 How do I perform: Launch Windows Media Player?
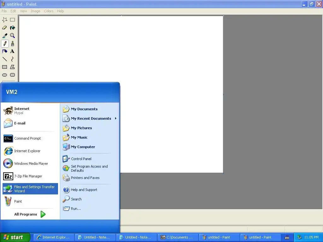pos(30,164)
